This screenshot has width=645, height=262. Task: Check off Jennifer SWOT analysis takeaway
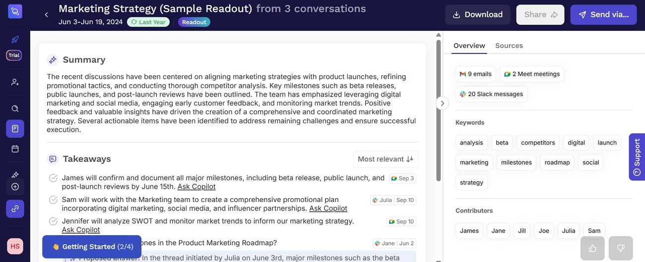(x=53, y=221)
